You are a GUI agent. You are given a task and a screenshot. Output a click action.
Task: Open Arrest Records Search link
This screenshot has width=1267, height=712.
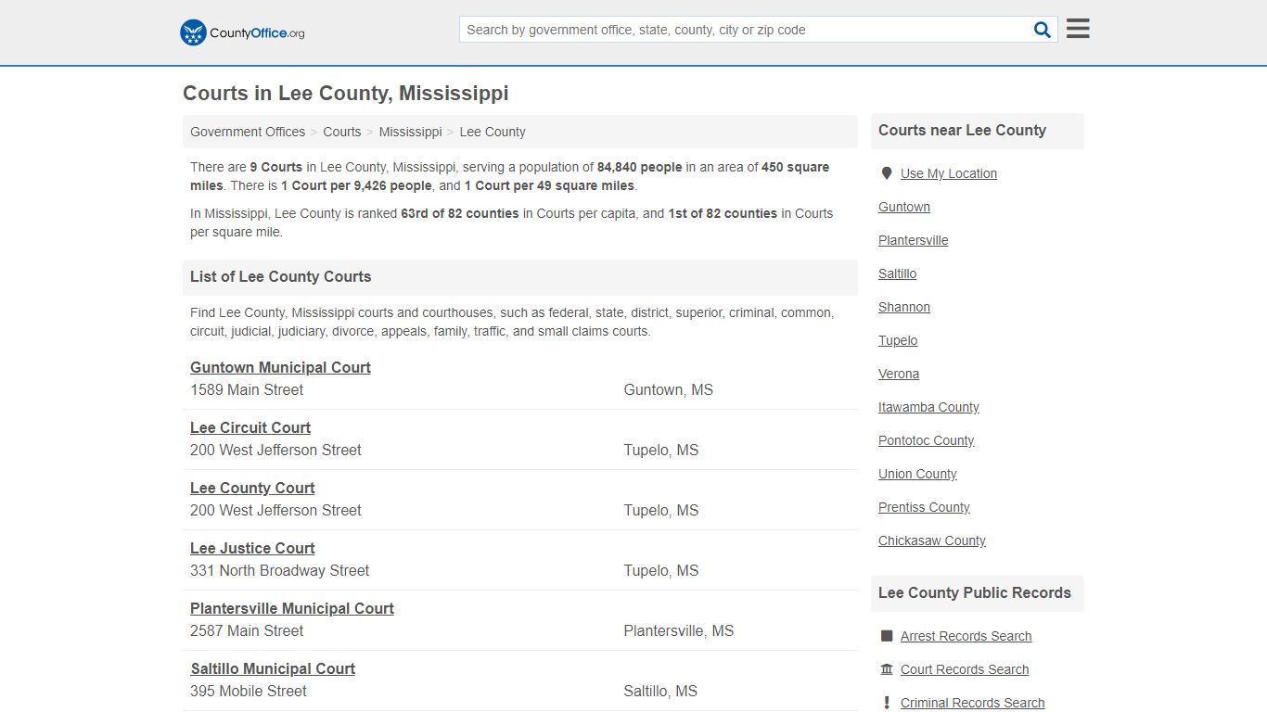[966, 636]
